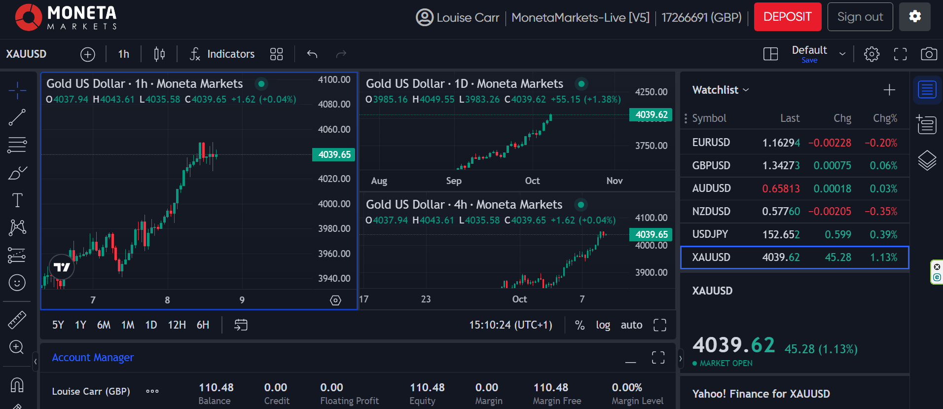Open Louise Carr account options ellipsis

click(x=152, y=391)
